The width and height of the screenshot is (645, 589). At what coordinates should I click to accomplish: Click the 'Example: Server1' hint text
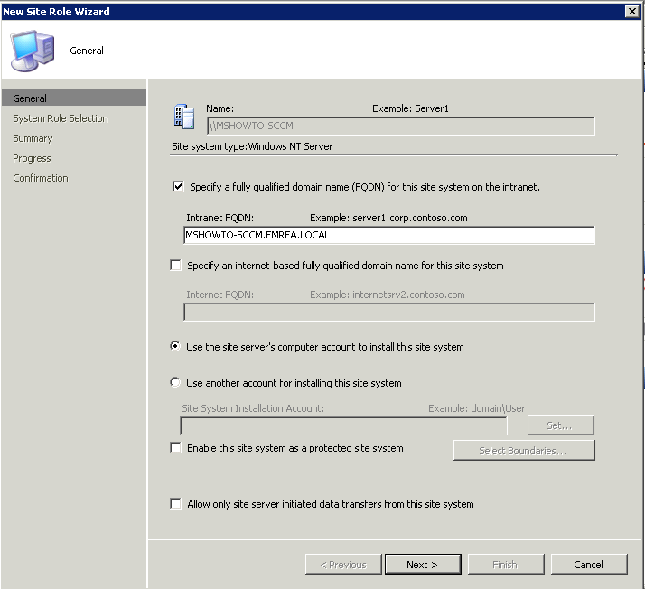(410, 108)
